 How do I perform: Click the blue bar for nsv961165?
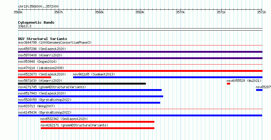(x=168, y=77)
